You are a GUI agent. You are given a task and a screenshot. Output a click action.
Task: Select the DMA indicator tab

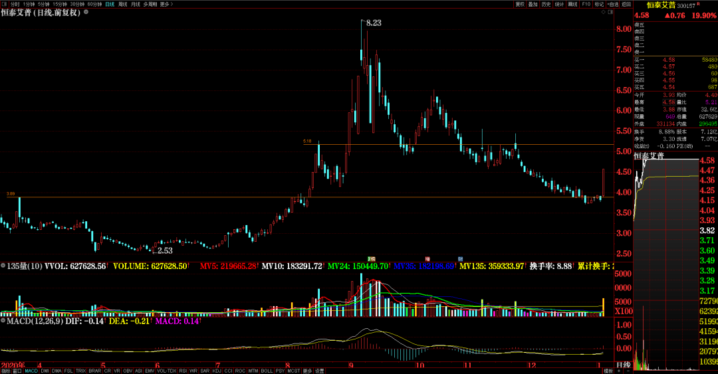57,371
